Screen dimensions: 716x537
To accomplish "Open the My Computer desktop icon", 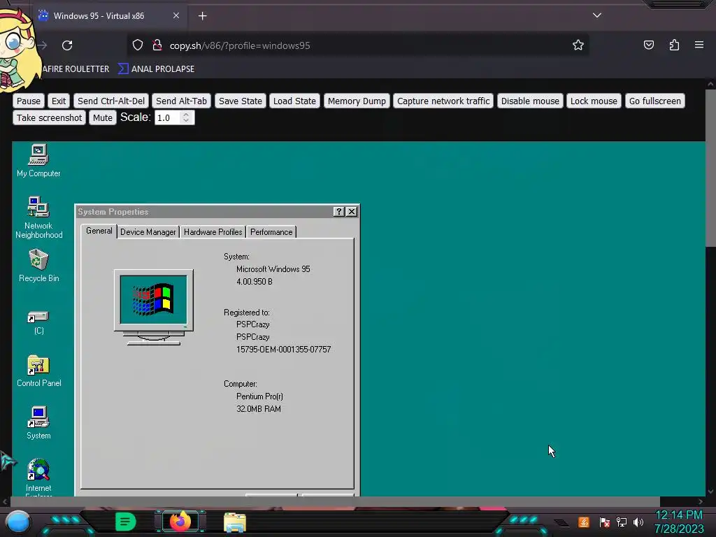I will point(38,160).
